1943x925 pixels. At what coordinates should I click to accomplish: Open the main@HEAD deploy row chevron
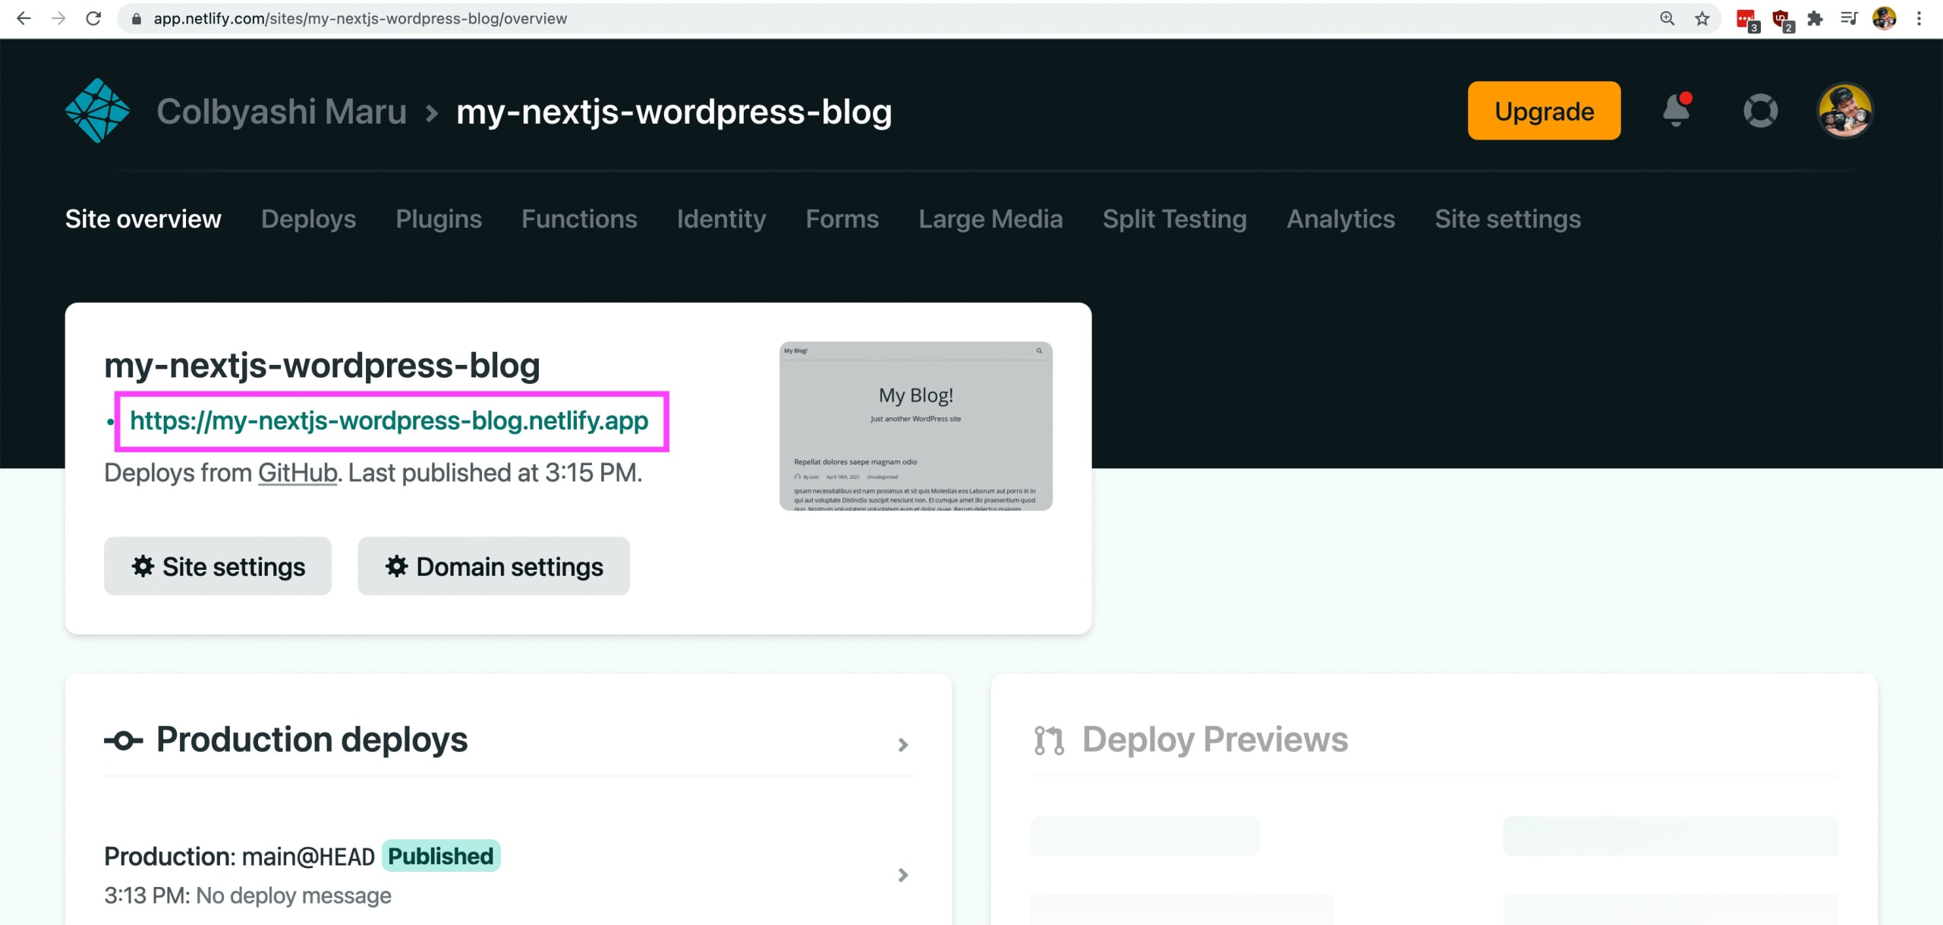tap(902, 875)
